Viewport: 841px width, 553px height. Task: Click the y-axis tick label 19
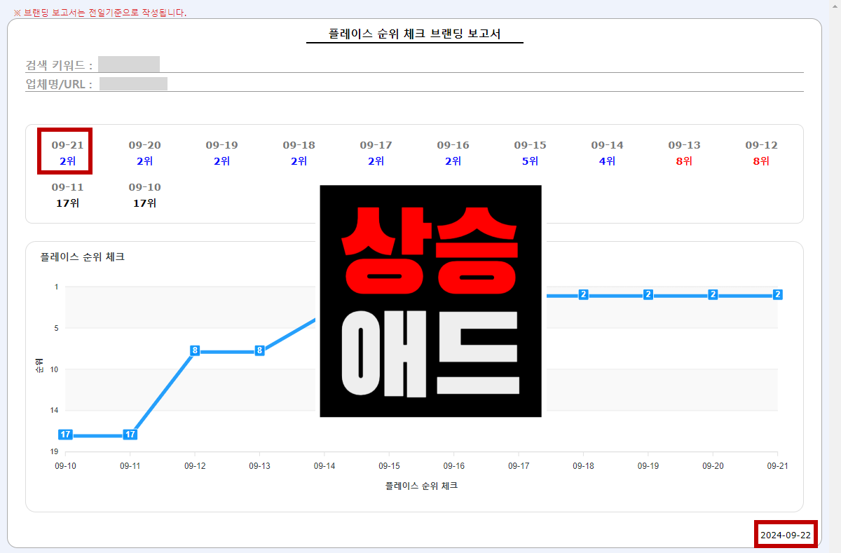tap(55, 452)
